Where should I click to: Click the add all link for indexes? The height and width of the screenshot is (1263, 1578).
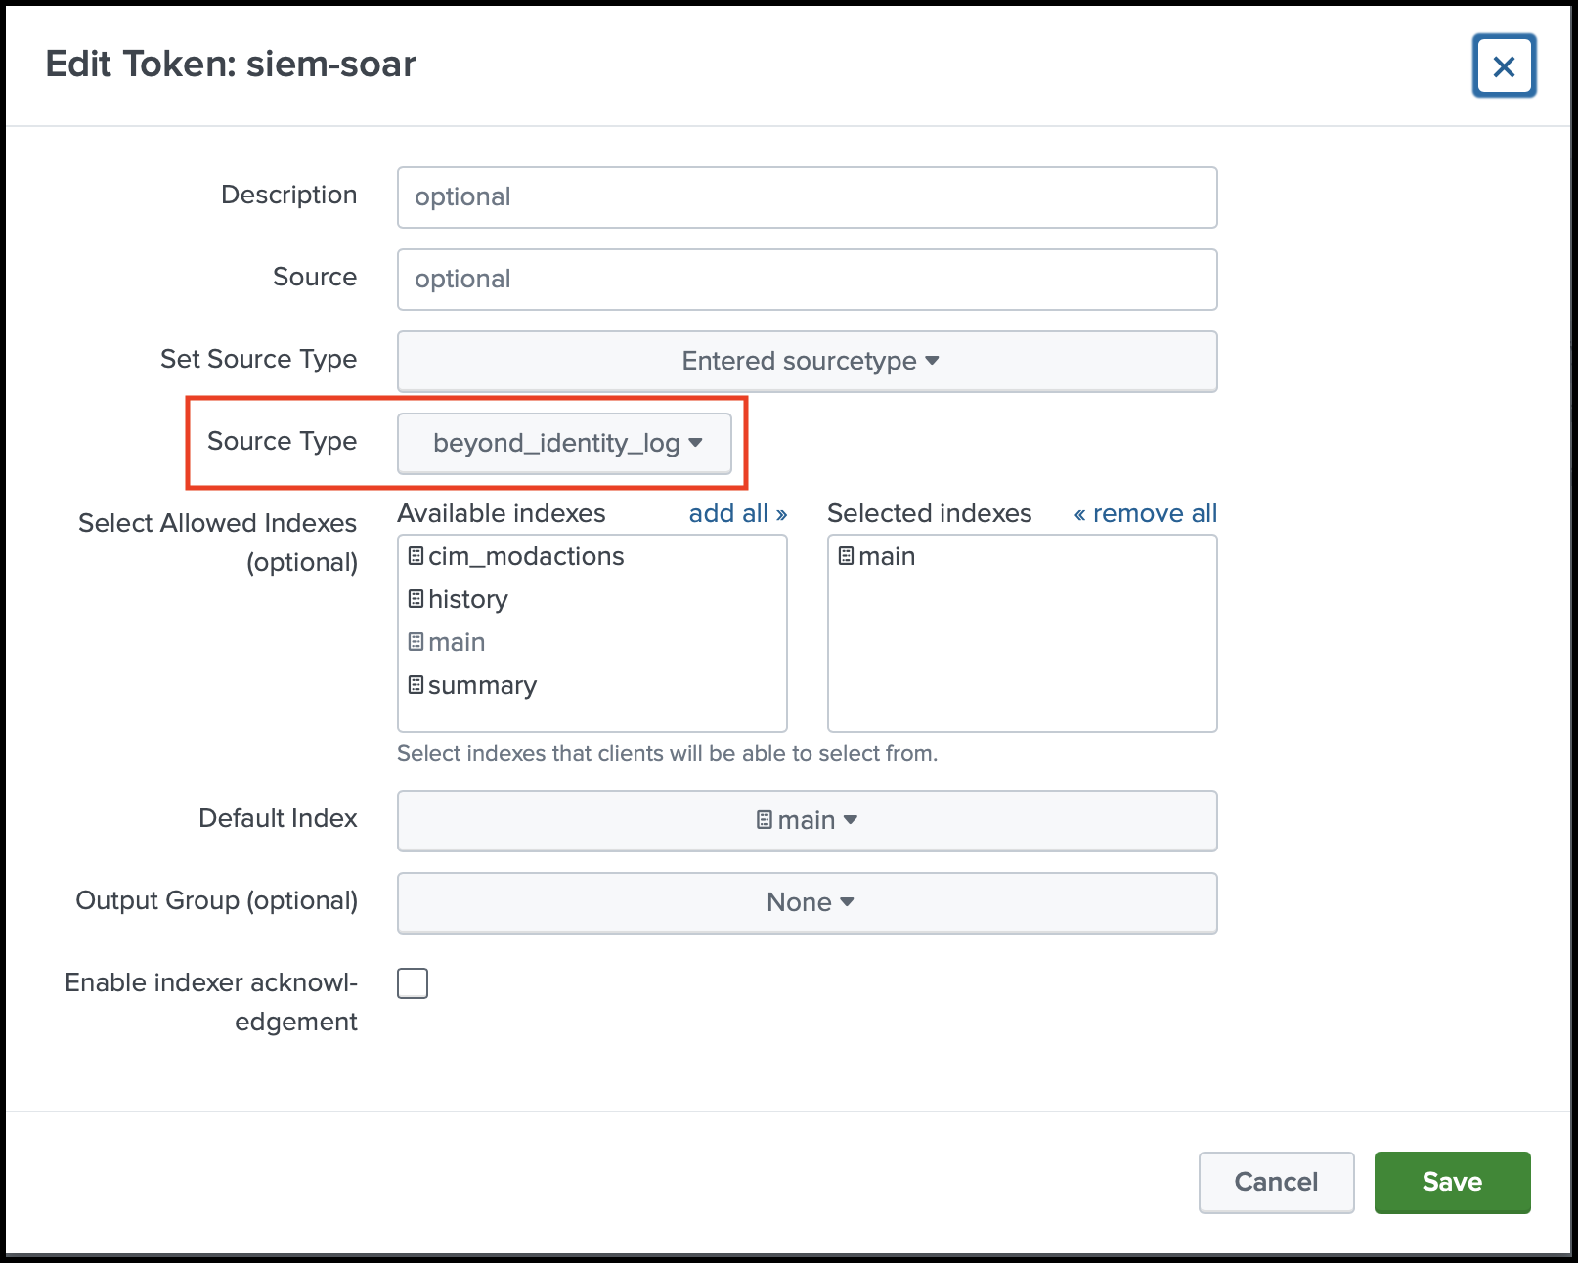tap(738, 512)
